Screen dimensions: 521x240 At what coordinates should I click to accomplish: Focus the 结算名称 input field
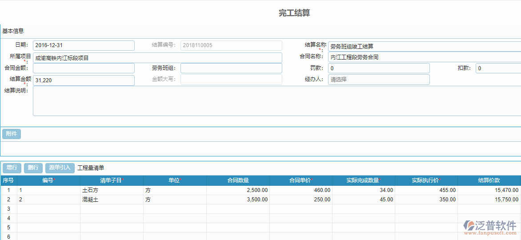pos(424,46)
